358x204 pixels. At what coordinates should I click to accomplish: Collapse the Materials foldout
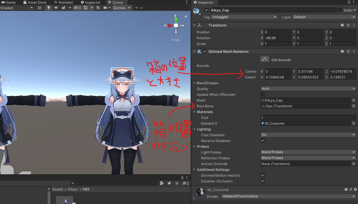coord(194,112)
